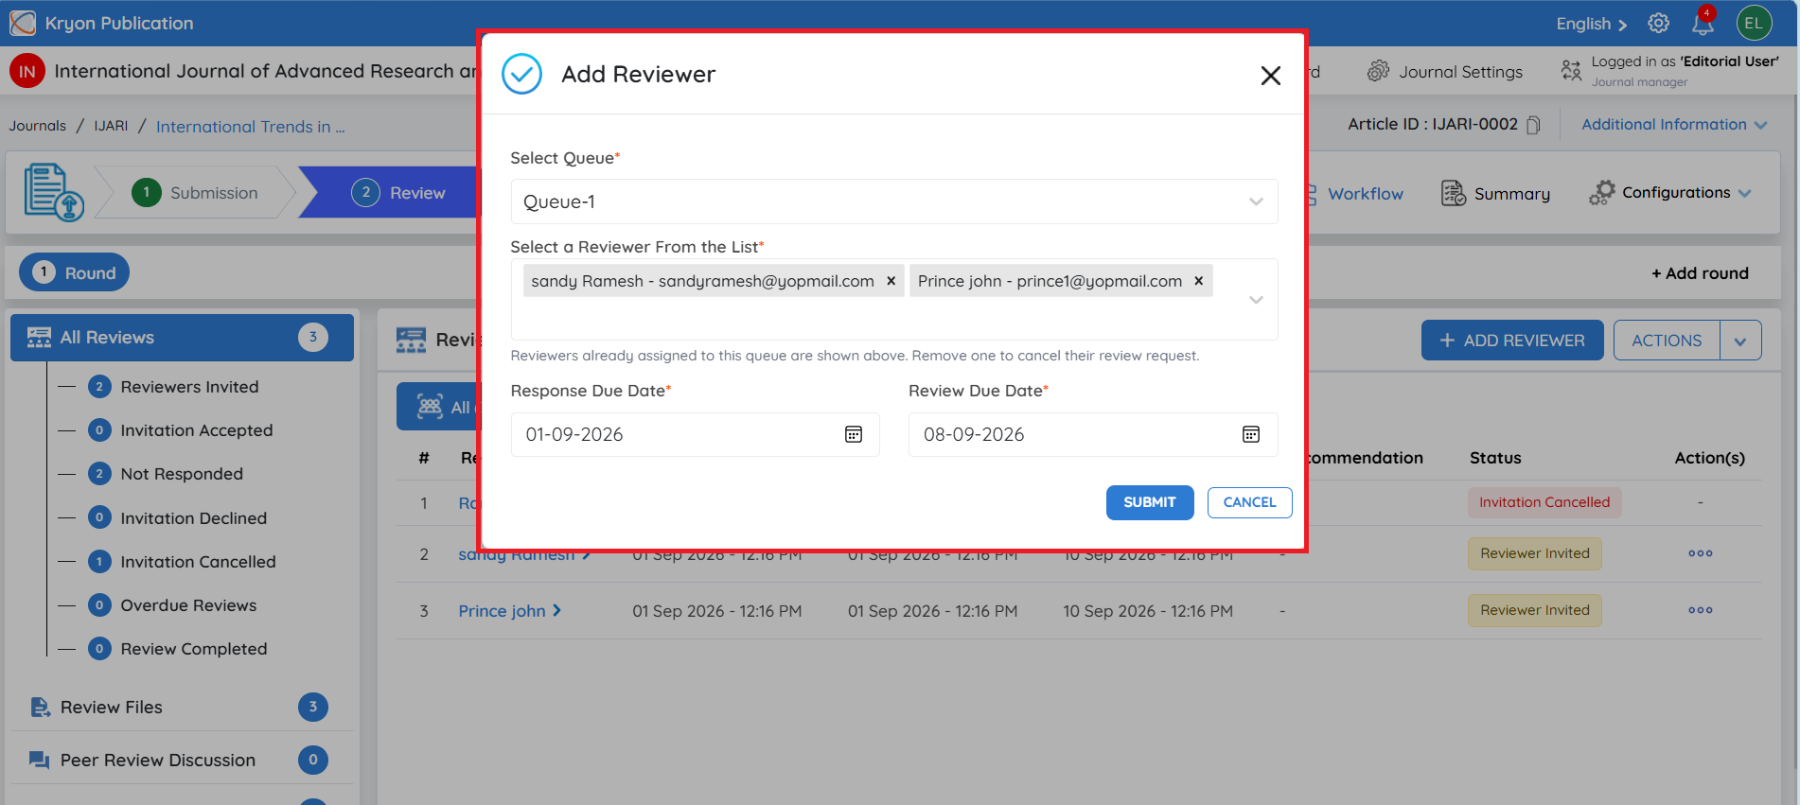Screen dimensions: 1800x805
Task: Go to the Submission stage
Action: click(x=195, y=193)
